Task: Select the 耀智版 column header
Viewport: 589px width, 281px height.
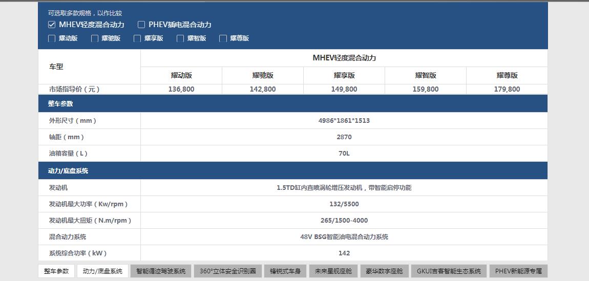Action: click(x=426, y=75)
